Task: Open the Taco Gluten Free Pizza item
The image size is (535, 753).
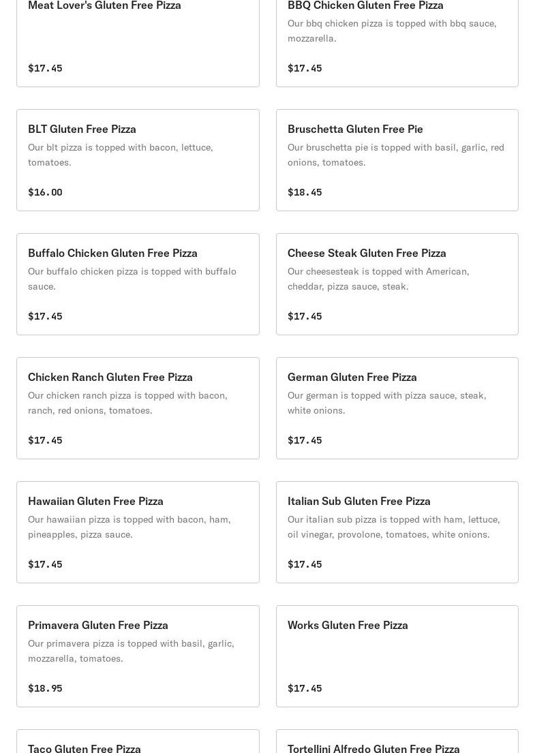Action: [x=85, y=748]
